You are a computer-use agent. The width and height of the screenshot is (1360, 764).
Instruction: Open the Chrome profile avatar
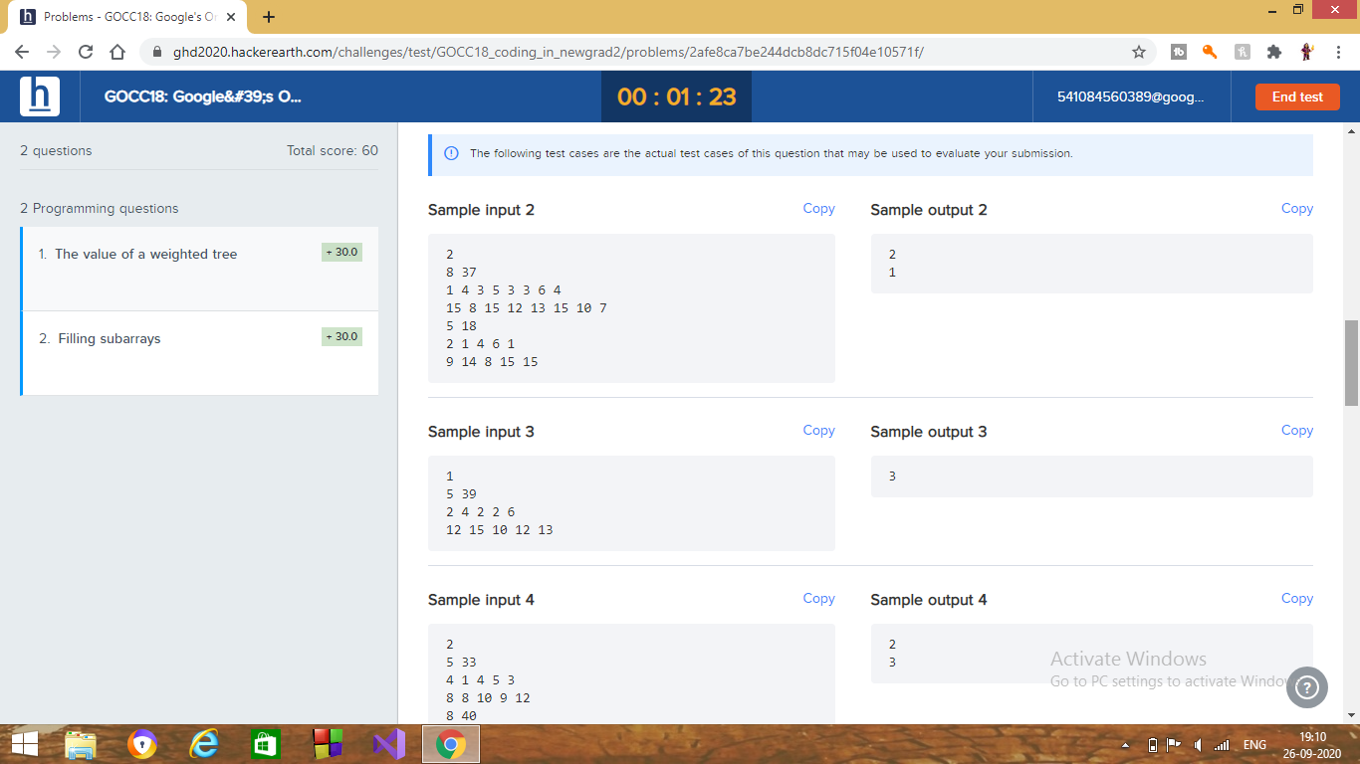point(1306,52)
